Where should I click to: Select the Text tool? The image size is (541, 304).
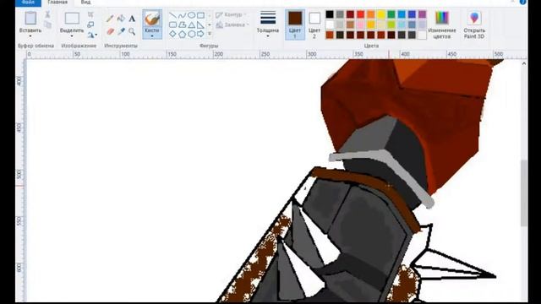pyautogui.click(x=132, y=19)
